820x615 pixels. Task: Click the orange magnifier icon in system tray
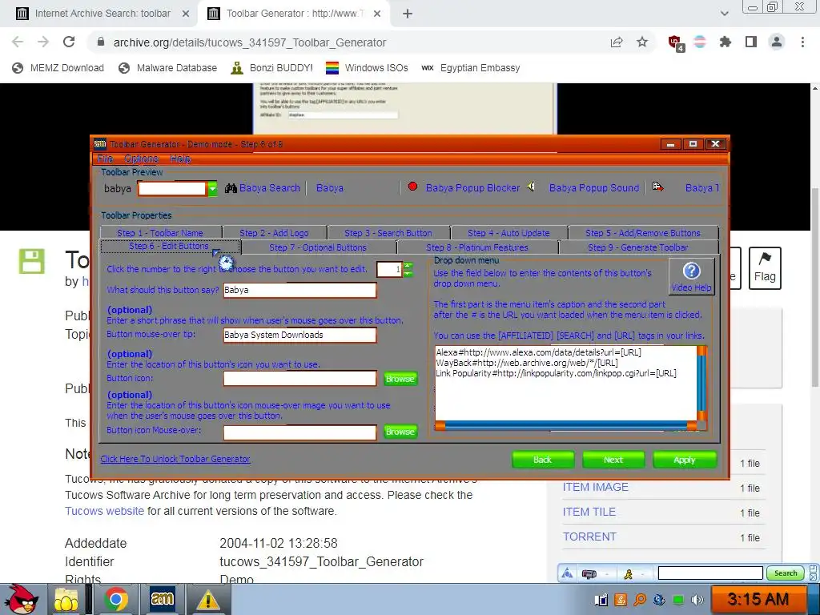[x=640, y=599]
